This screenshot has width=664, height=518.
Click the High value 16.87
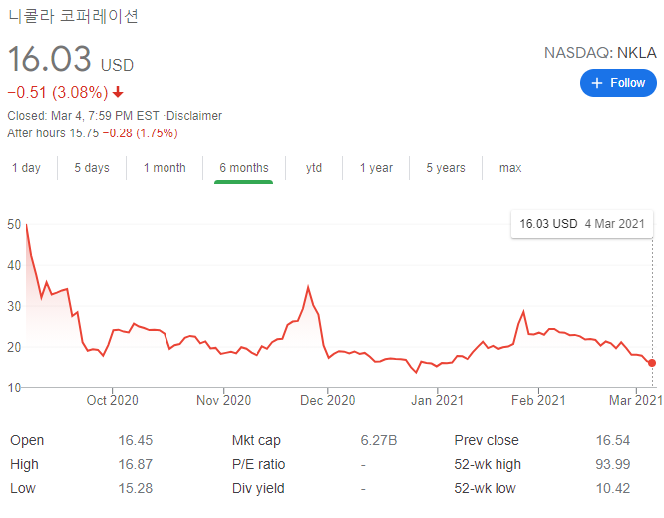pos(135,464)
